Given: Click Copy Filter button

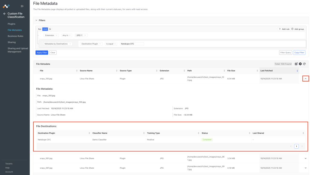Looking at the screenshot, I should 299,53.
